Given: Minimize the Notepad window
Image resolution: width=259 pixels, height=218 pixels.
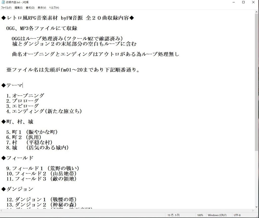Looking at the screenshot, I should click(233, 2).
